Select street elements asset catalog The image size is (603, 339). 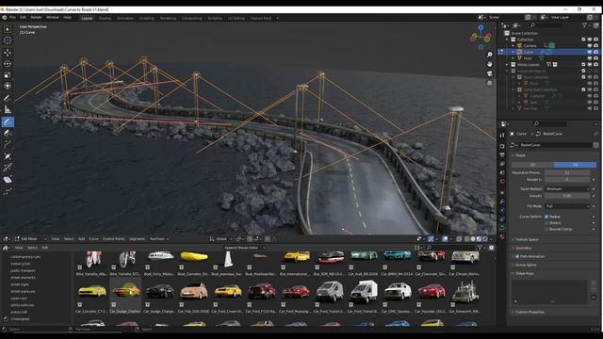click(x=23, y=278)
